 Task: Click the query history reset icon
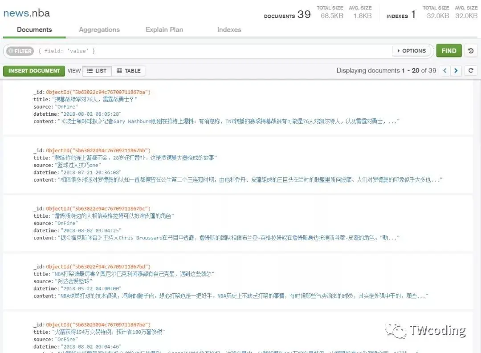471,51
